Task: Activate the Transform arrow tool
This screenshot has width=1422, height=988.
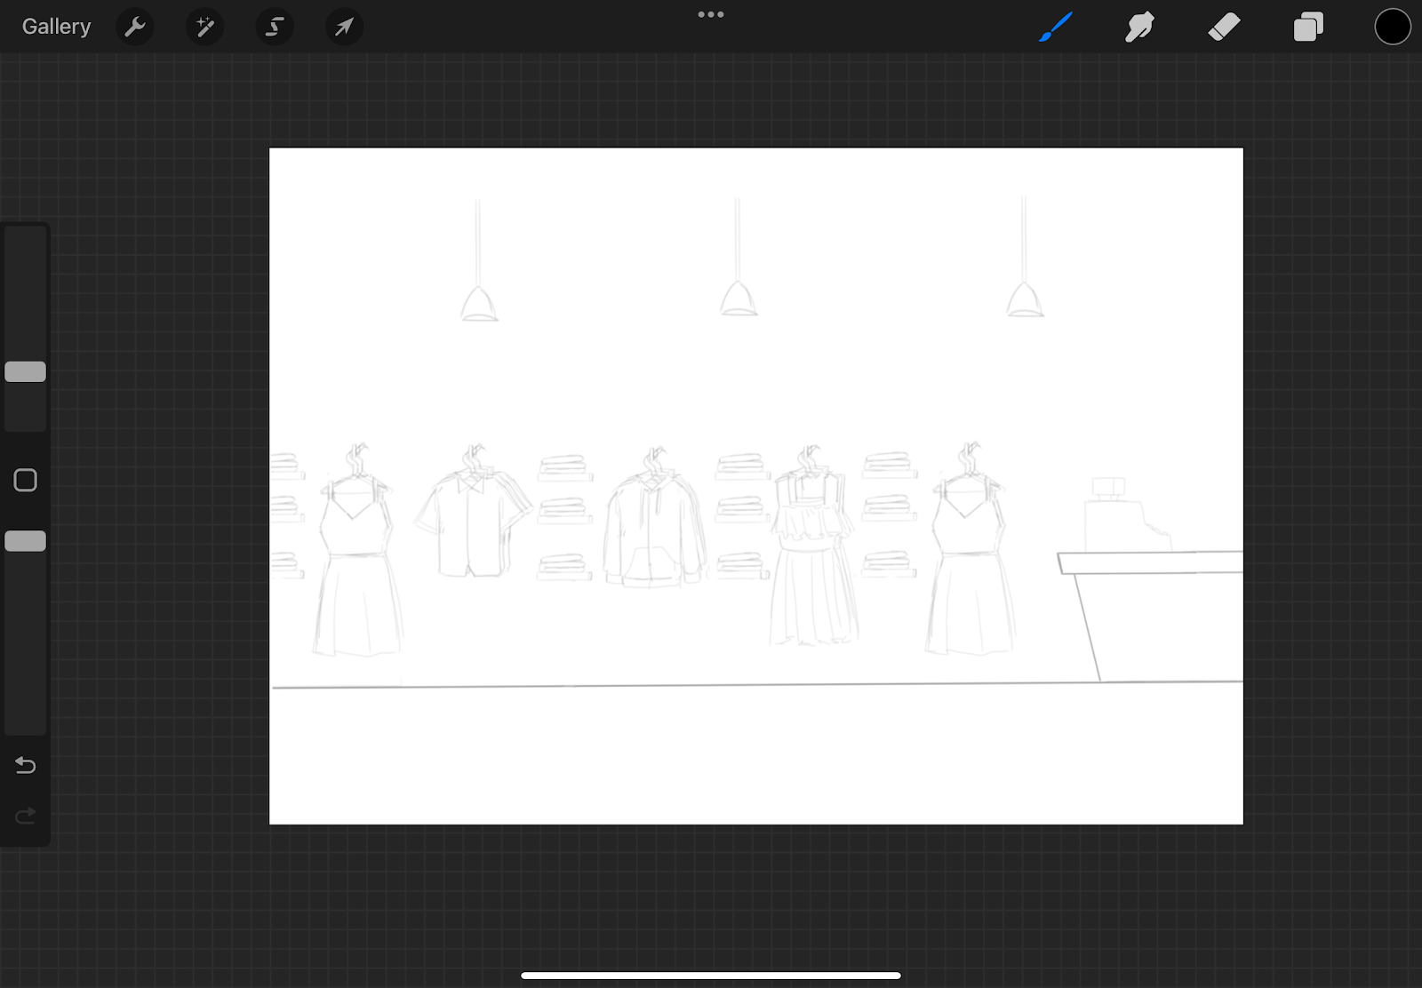Action: point(344,27)
